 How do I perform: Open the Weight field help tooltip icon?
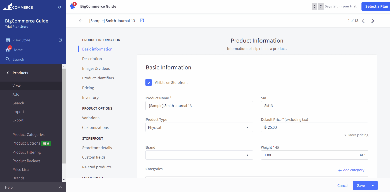[x=277, y=147]
